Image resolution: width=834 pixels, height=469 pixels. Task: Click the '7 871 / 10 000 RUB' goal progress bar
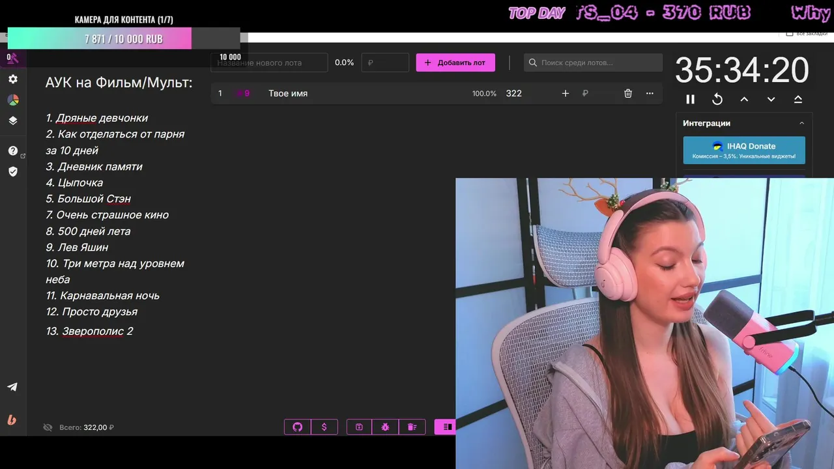[x=124, y=38]
